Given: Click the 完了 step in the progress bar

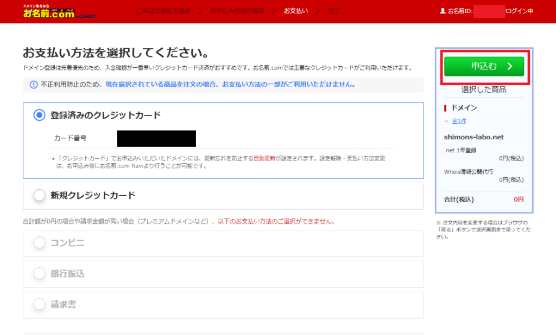Looking at the screenshot, I should [333, 11].
